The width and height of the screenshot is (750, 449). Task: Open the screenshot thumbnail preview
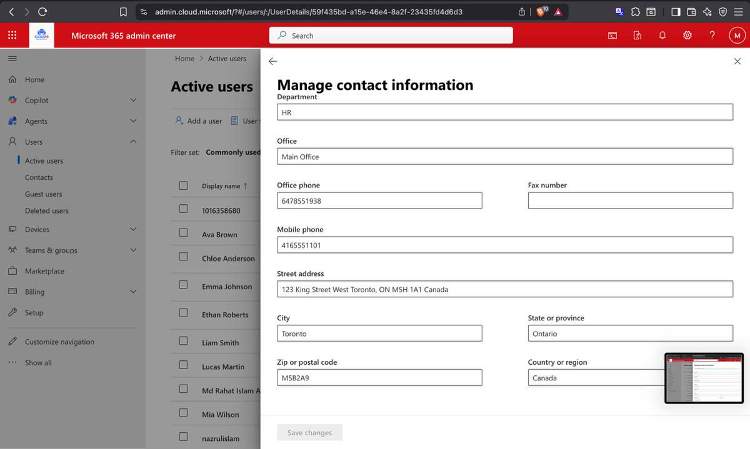click(x=704, y=378)
